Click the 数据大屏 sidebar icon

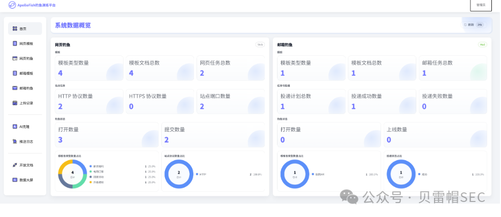point(14,179)
